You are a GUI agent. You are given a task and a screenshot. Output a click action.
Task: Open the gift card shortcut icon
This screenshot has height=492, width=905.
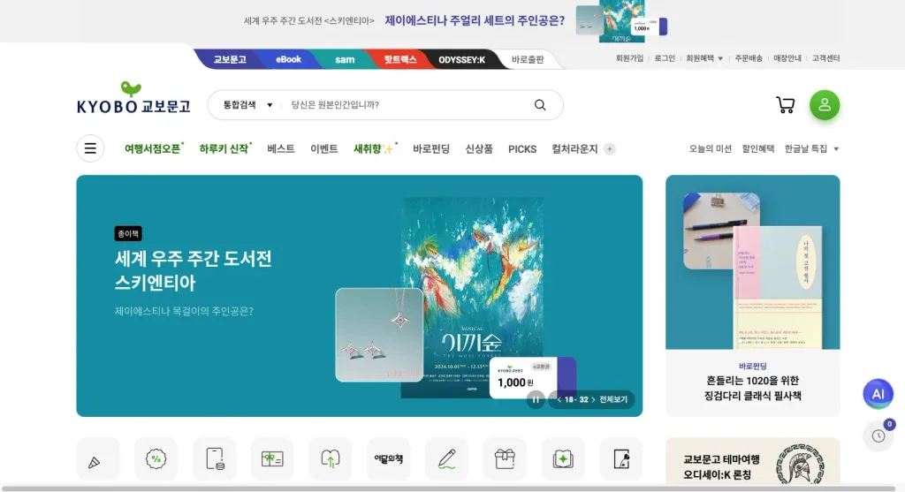[272, 459]
